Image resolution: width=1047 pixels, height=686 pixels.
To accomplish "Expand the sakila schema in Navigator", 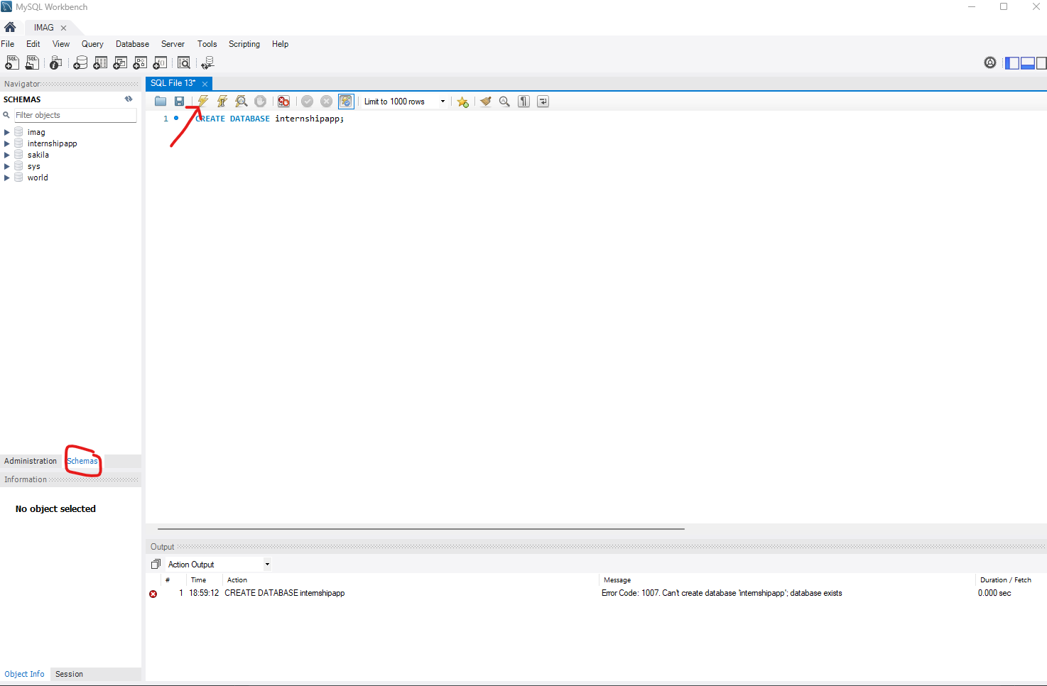I will [x=6, y=154].
